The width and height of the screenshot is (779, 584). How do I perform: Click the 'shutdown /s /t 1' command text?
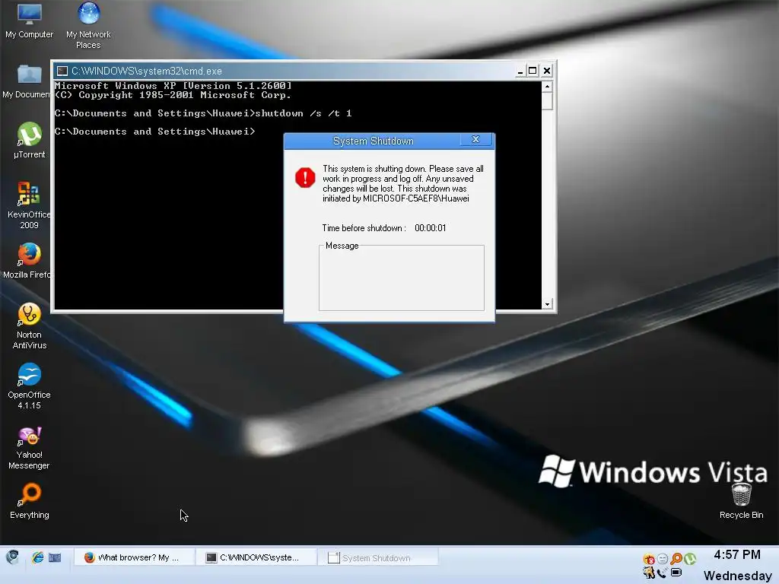[303, 113]
